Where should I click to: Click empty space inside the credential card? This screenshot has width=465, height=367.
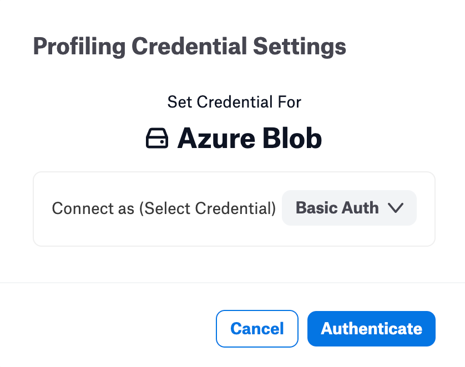pyautogui.click(x=234, y=236)
